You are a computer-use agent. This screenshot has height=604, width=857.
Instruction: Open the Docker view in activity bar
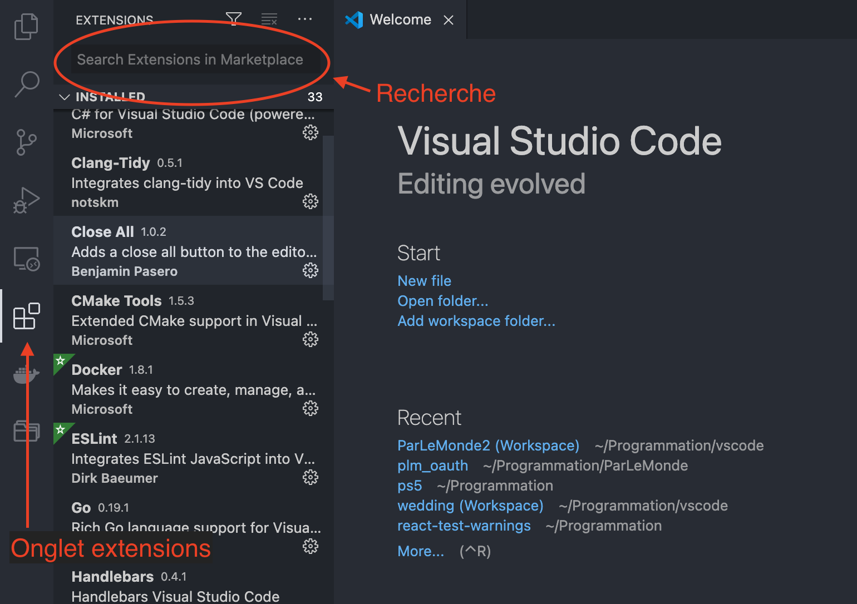point(26,374)
